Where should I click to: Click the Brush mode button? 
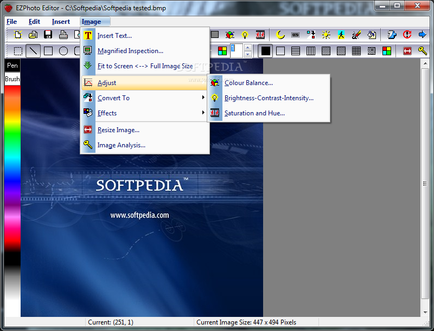click(12, 79)
